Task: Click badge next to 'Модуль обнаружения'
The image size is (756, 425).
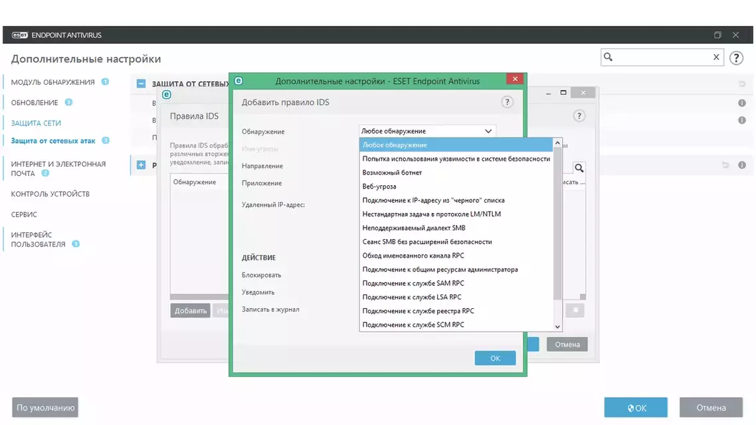Action: (105, 82)
